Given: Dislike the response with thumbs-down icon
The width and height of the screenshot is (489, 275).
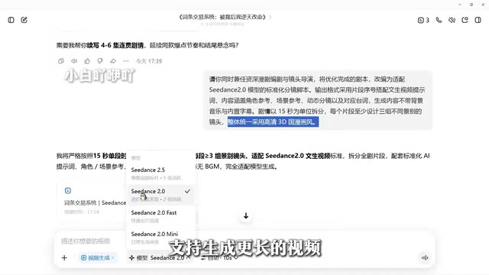Looking at the screenshot, I should click(100, 61).
